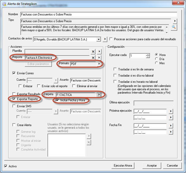Check Enviar solo el reporte

[x=39, y=86]
